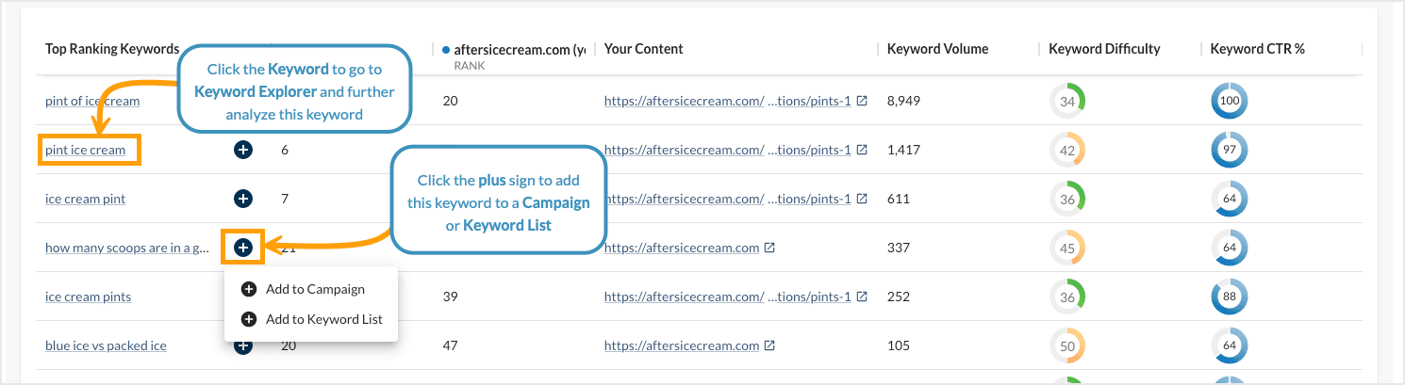This screenshot has width=1405, height=385.
Task: Click highlighted plus icon for scoops keyword
Action: (243, 248)
